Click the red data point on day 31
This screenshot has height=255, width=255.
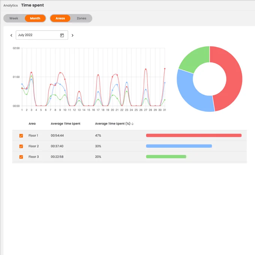coord(165,69)
